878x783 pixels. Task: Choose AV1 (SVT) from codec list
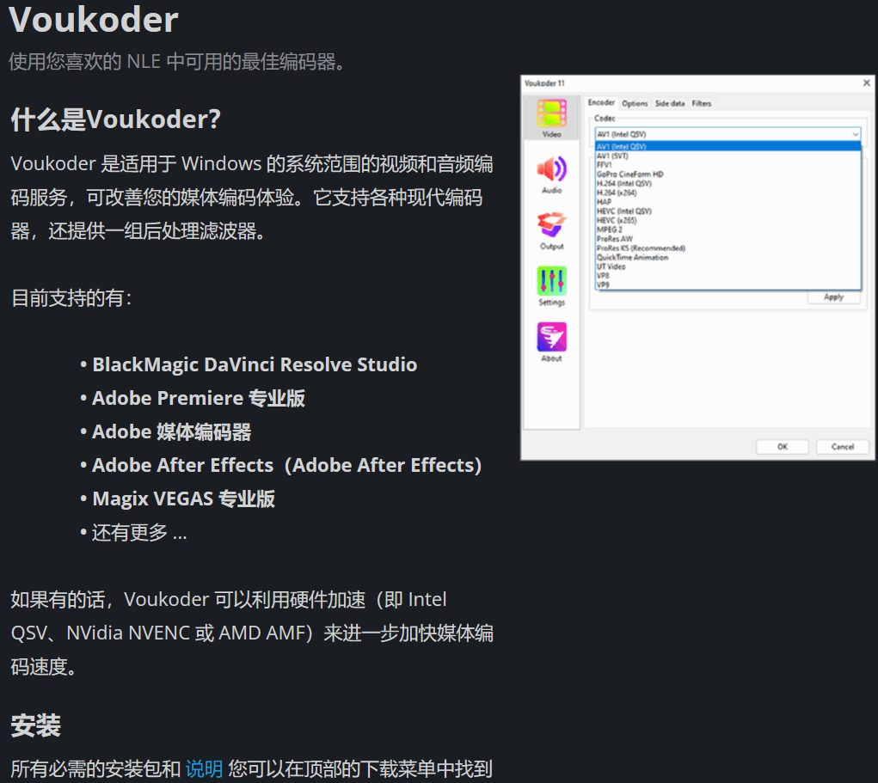tap(612, 156)
